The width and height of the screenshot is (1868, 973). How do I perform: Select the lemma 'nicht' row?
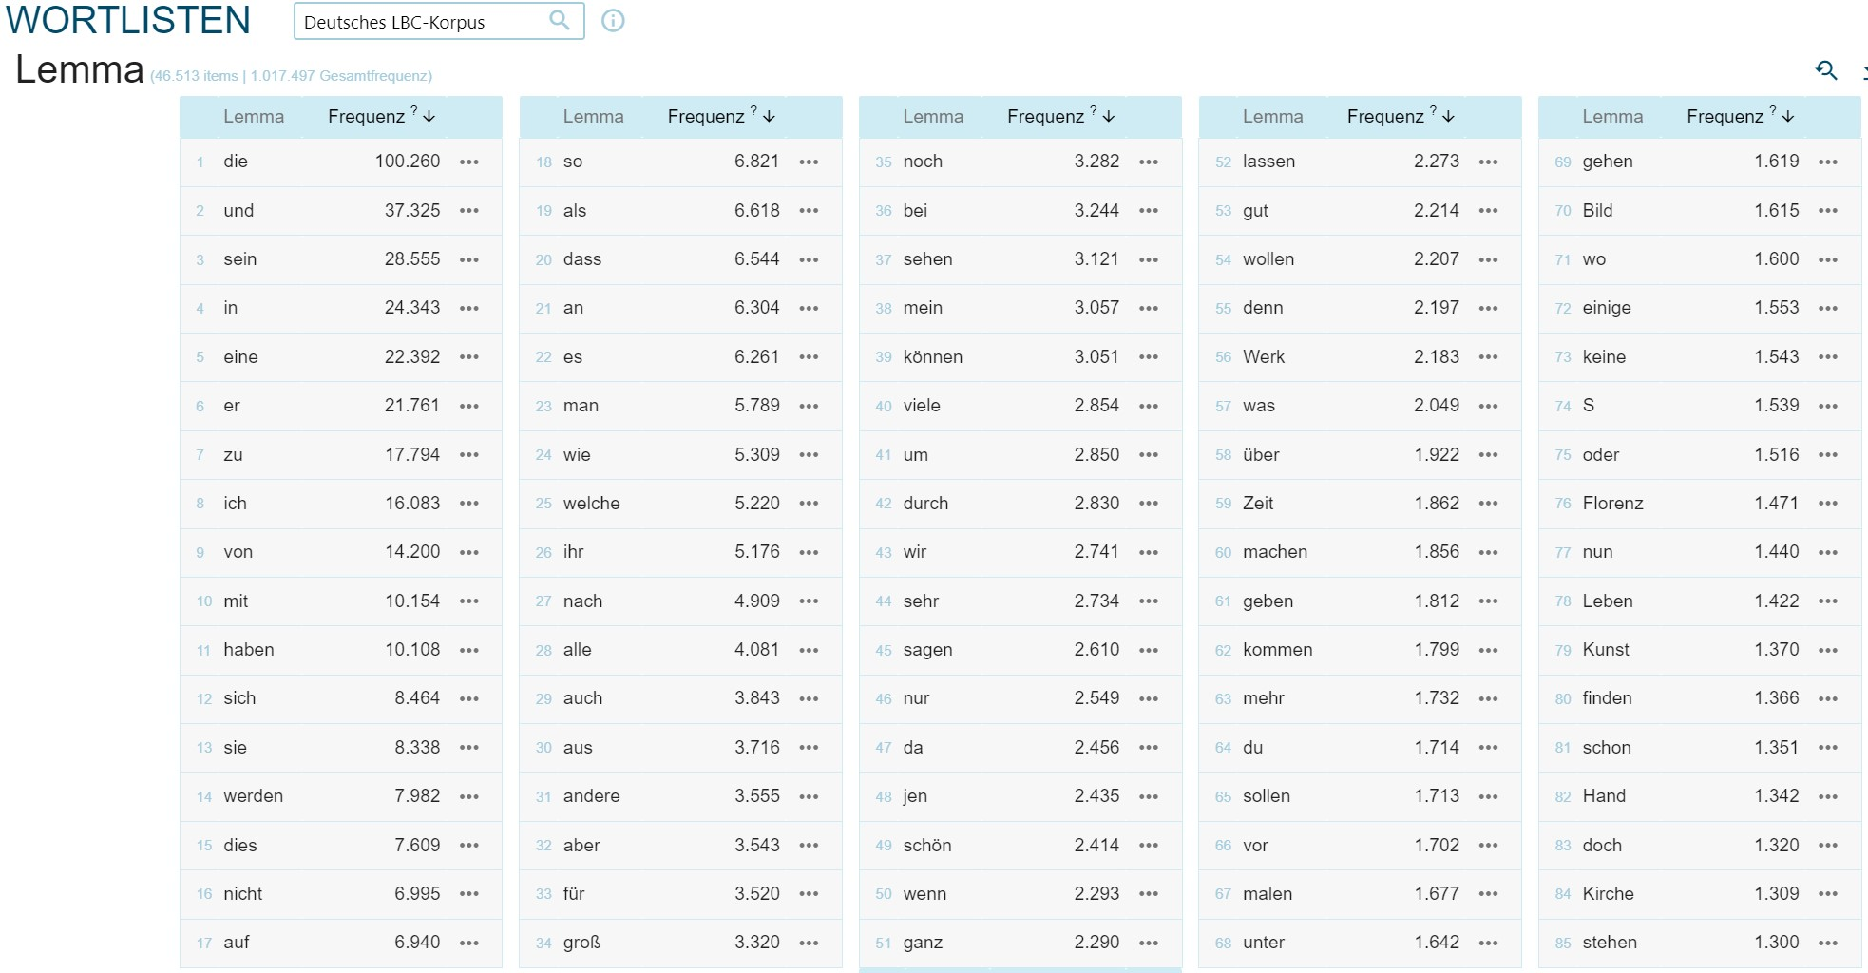pos(341,894)
